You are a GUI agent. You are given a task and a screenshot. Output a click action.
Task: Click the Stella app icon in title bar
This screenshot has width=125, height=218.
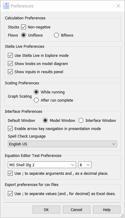tap(6, 6)
